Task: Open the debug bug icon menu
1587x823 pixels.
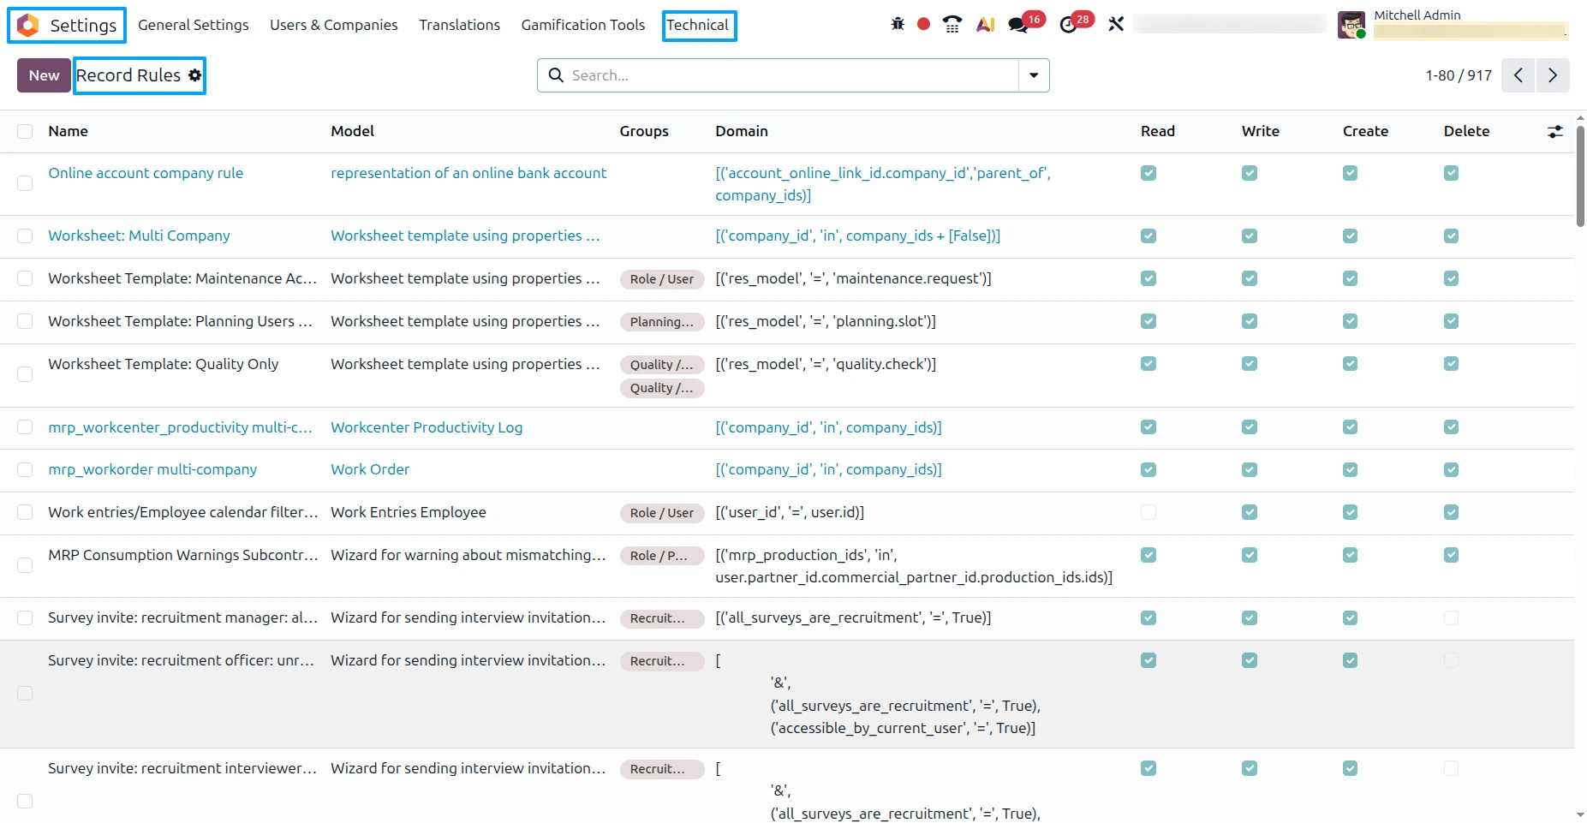Action: [x=898, y=24]
